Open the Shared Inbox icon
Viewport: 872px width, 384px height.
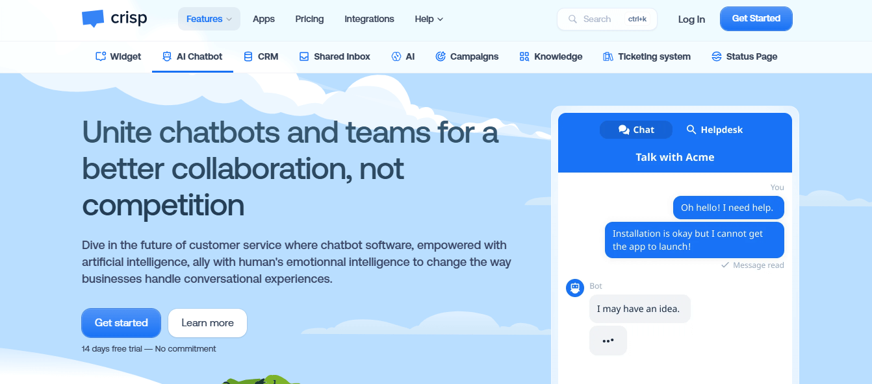(304, 56)
